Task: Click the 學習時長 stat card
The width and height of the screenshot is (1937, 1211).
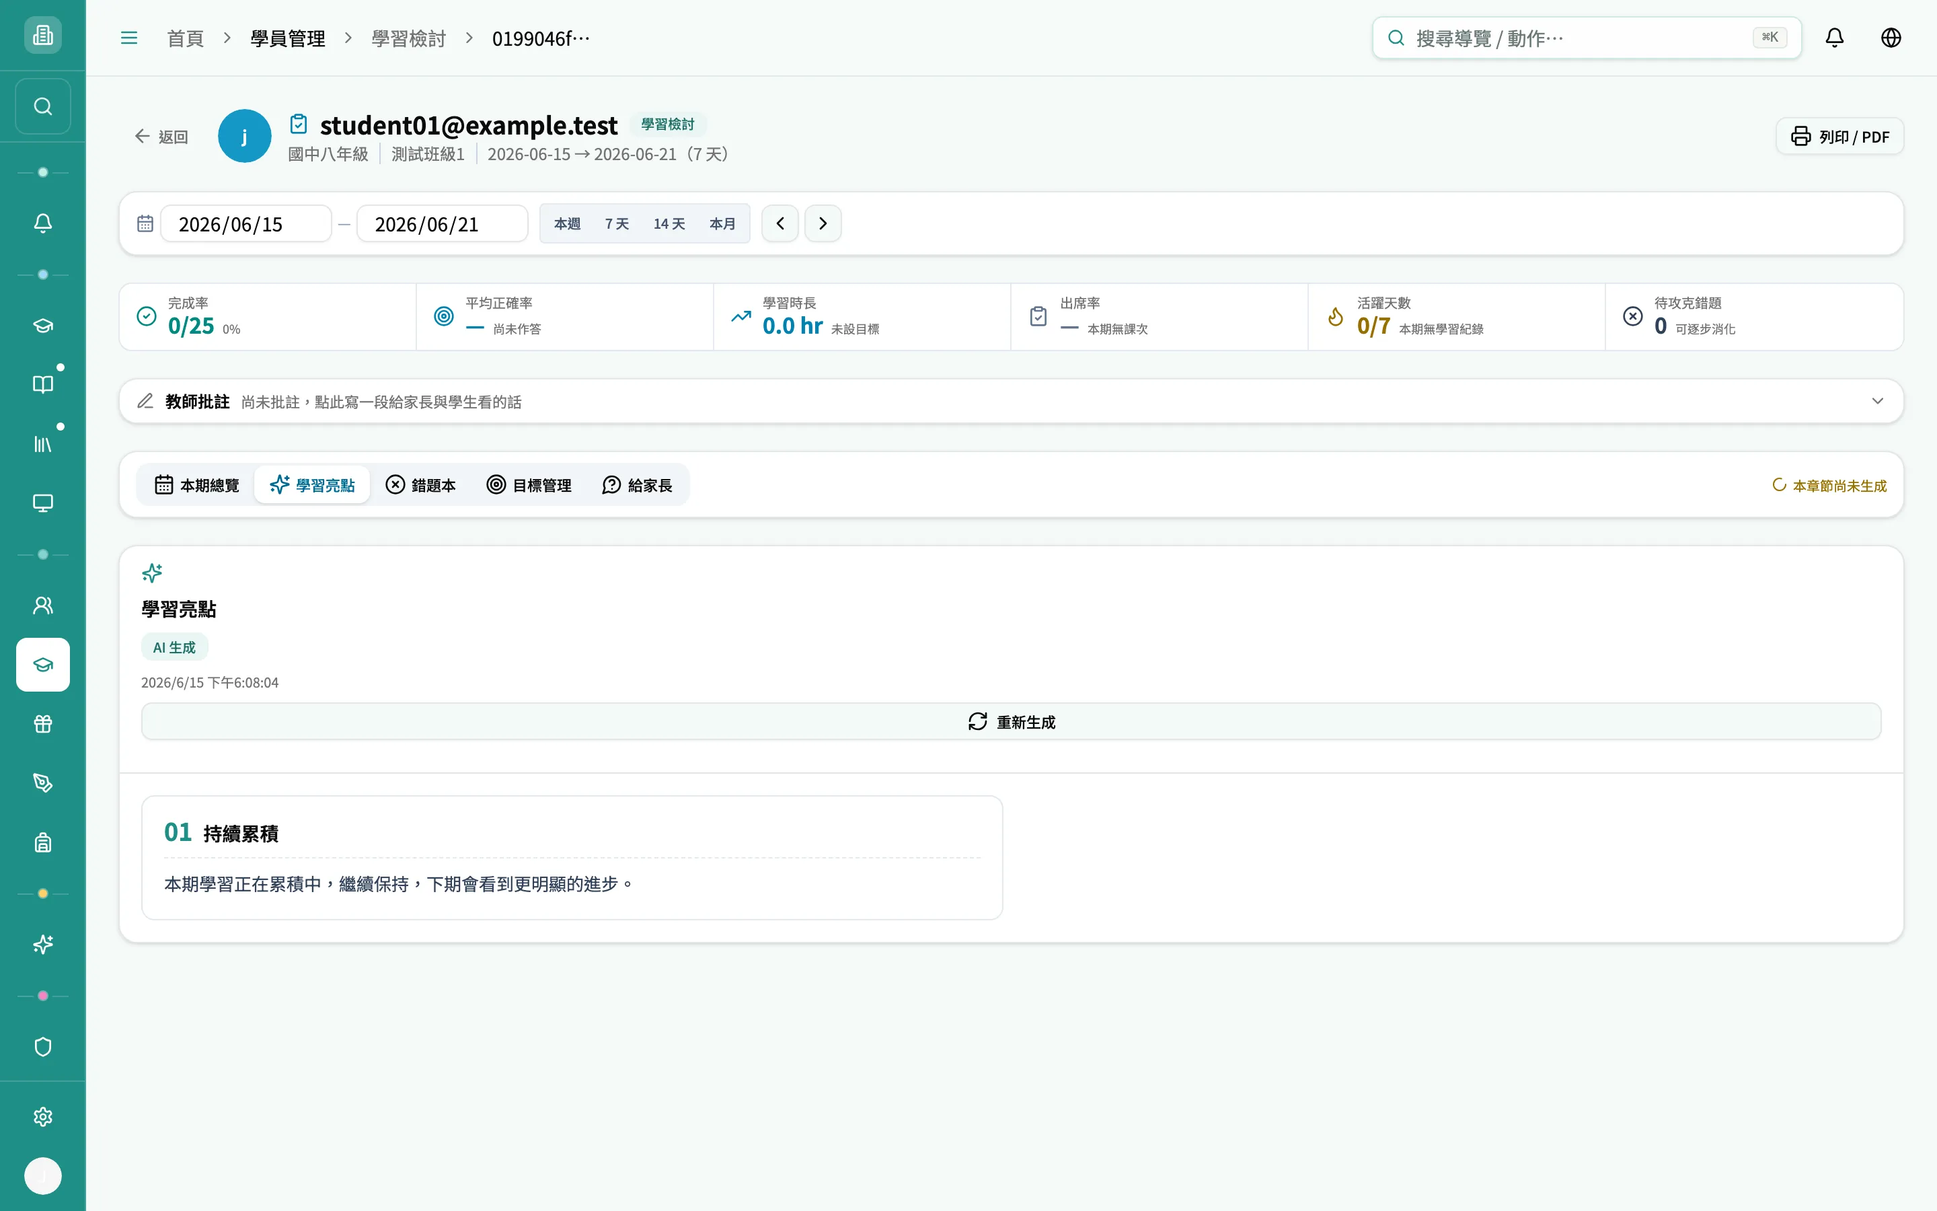Action: tap(862, 316)
